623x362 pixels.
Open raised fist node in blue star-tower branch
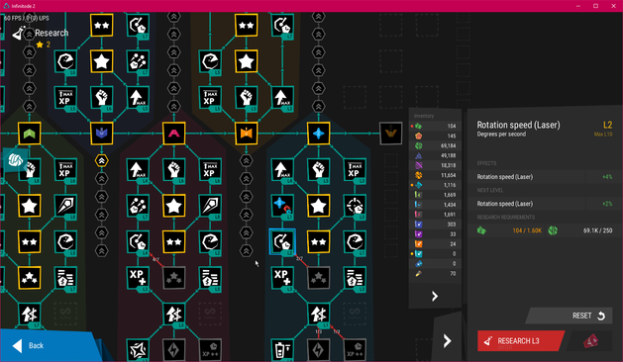[x=318, y=169]
